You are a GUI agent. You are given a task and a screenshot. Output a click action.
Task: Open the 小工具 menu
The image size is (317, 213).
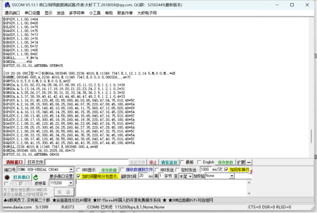tap(95, 13)
